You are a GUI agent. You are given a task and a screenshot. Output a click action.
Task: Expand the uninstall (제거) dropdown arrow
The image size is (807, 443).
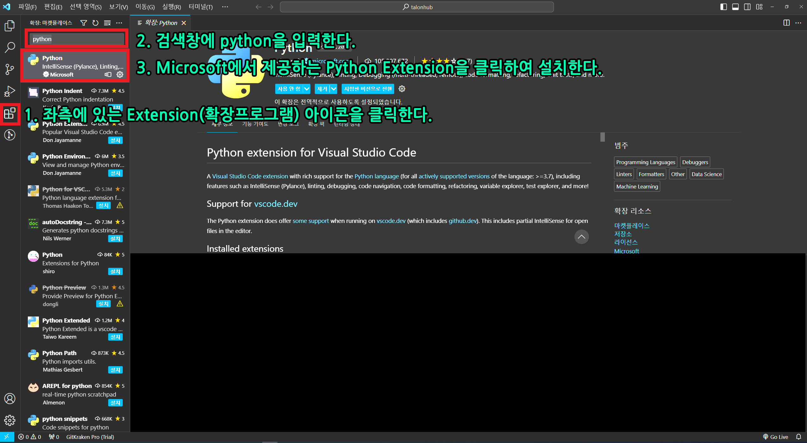pyautogui.click(x=333, y=89)
